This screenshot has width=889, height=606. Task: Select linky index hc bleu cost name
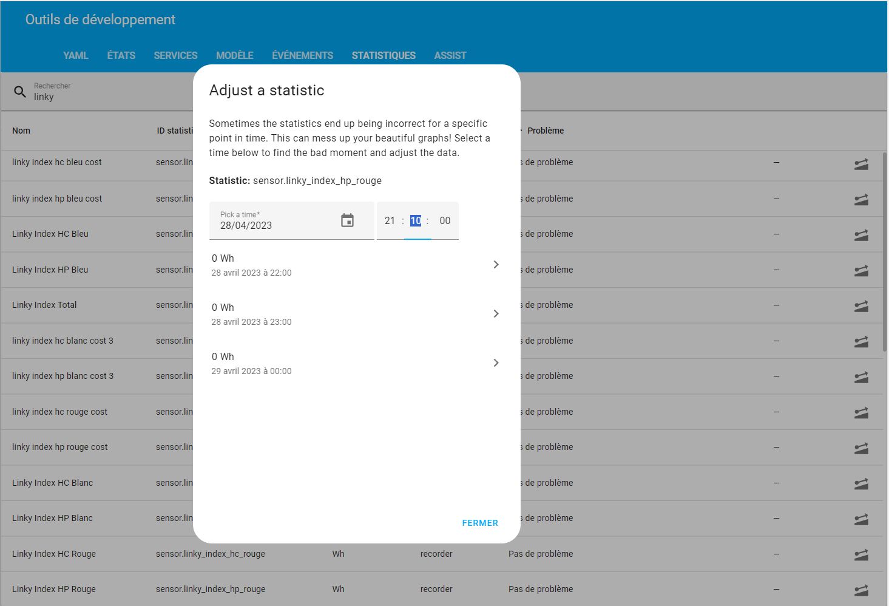57,162
